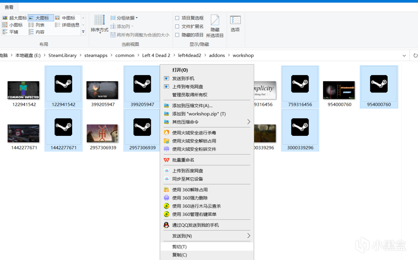Screen dimensions: 418x260
Task: Navigate to left4dead2 breadcrumb
Action: pos(190,56)
